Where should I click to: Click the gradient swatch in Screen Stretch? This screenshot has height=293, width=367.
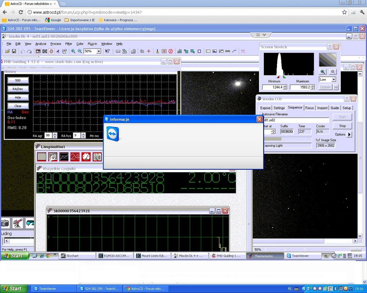pos(328,60)
